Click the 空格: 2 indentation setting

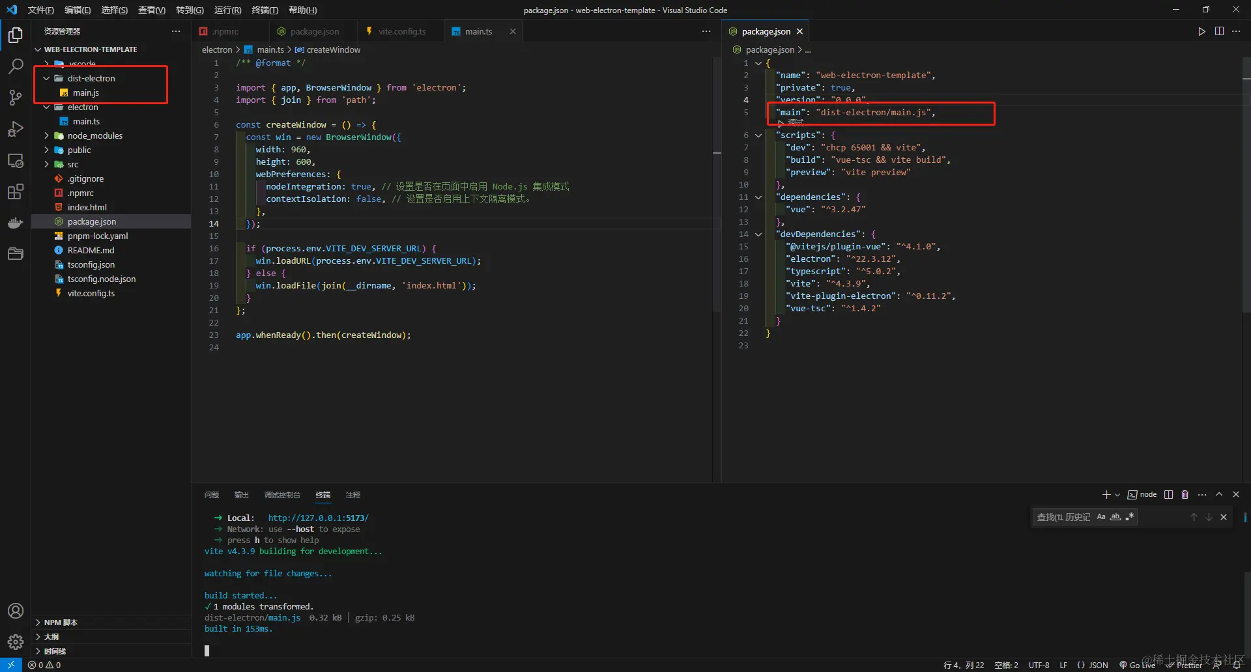coord(1006,665)
